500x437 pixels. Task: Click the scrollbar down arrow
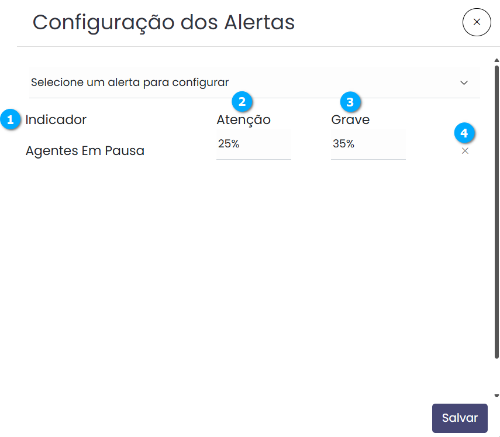pos(496,395)
